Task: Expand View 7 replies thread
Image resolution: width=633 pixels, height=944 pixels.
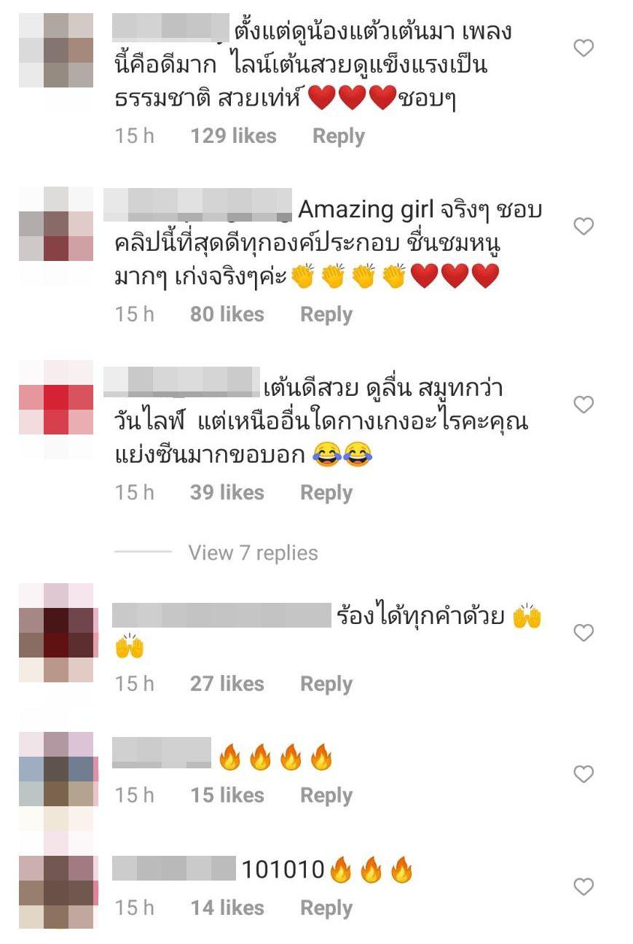Action: (x=253, y=553)
